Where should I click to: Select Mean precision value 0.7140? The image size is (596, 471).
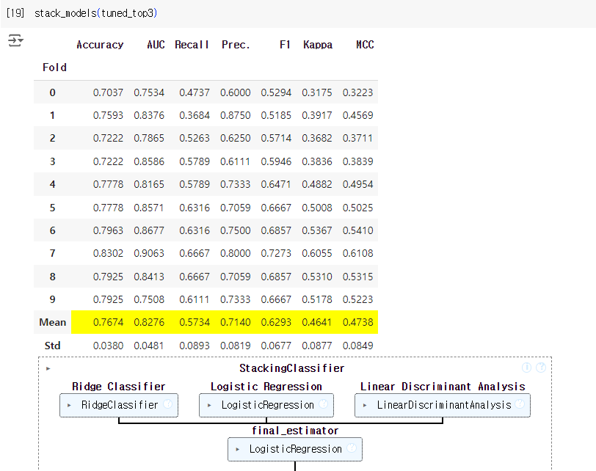click(x=236, y=323)
